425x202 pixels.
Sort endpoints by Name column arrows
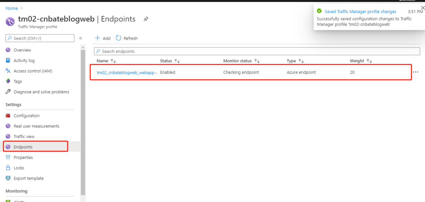coord(114,61)
